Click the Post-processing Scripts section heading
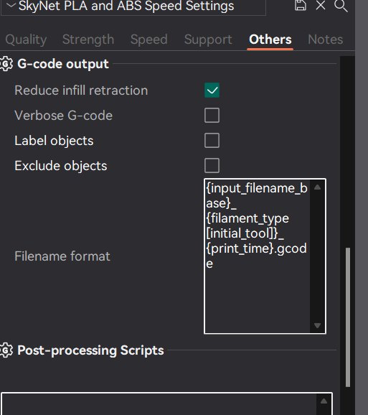 90,350
